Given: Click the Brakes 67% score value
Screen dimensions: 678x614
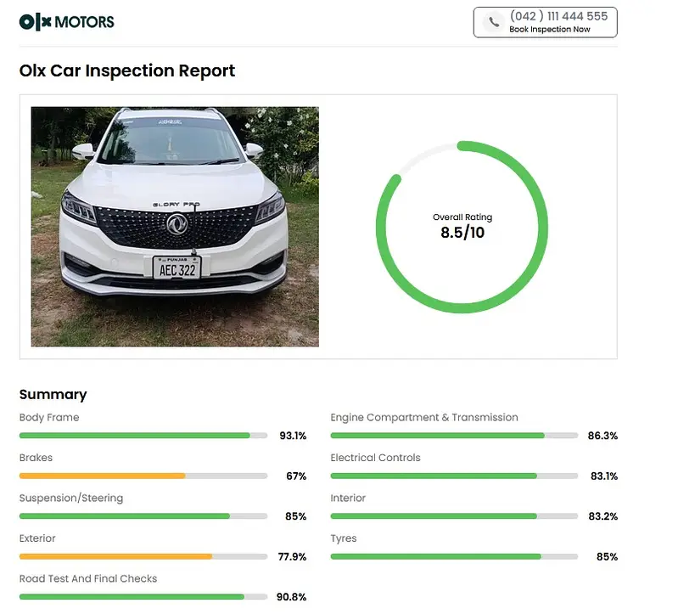Looking at the screenshot, I should click(295, 476).
